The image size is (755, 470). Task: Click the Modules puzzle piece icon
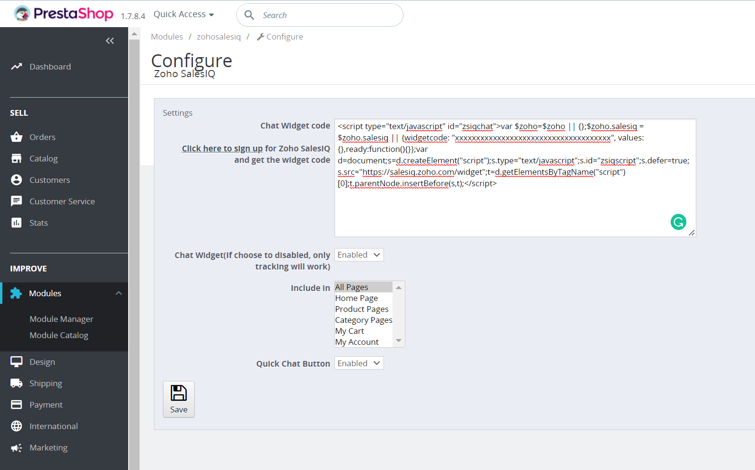[16, 293]
